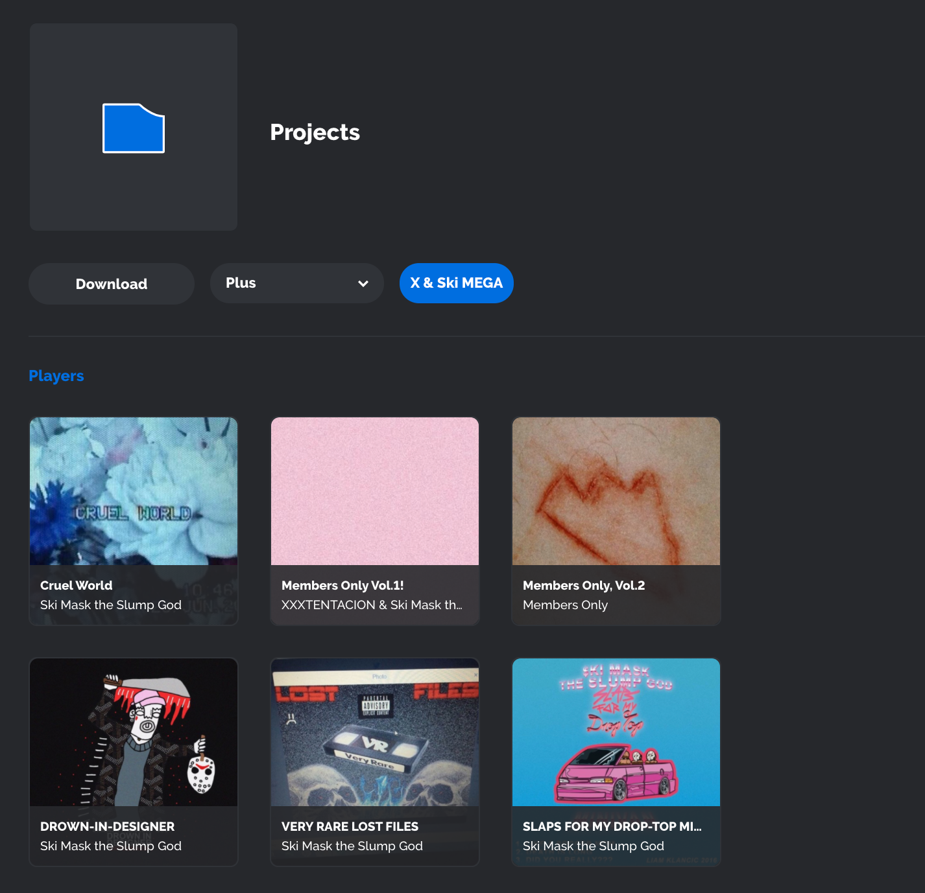
Task: Click artist name under DROWN-IN-DESIGNER
Action: pos(111,846)
